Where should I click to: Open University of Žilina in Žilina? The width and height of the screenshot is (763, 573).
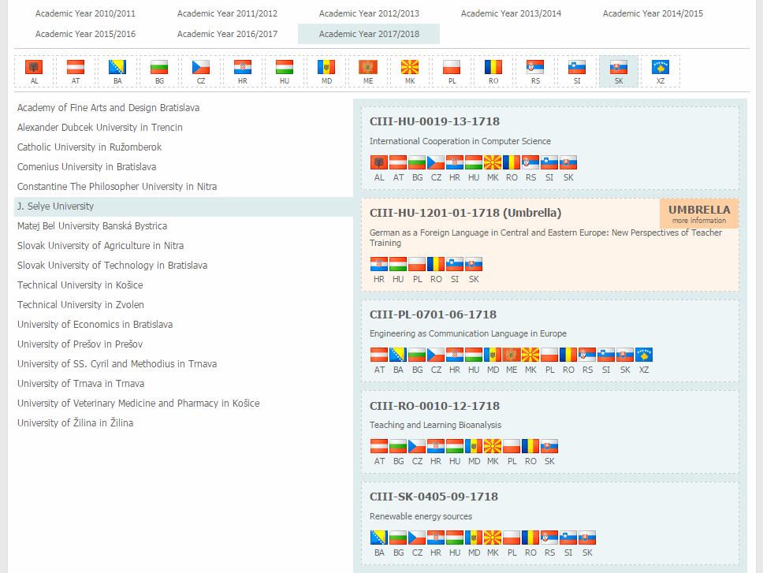pos(75,422)
